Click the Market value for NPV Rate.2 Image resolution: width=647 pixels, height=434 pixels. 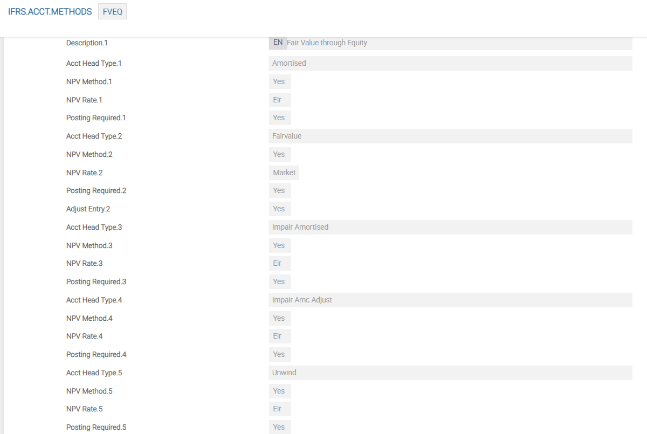284,173
